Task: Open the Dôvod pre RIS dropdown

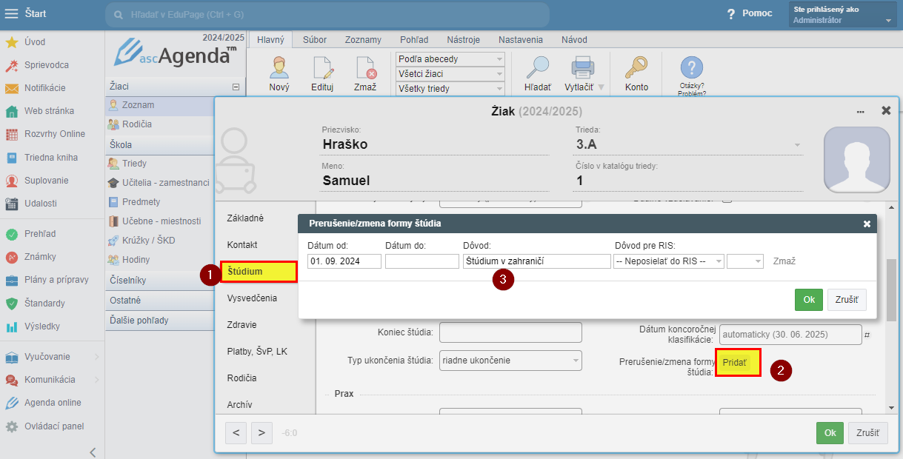Action: click(669, 261)
